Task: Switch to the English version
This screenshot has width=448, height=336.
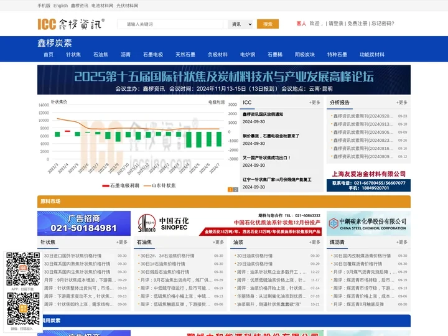Action: [x=60, y=6]
